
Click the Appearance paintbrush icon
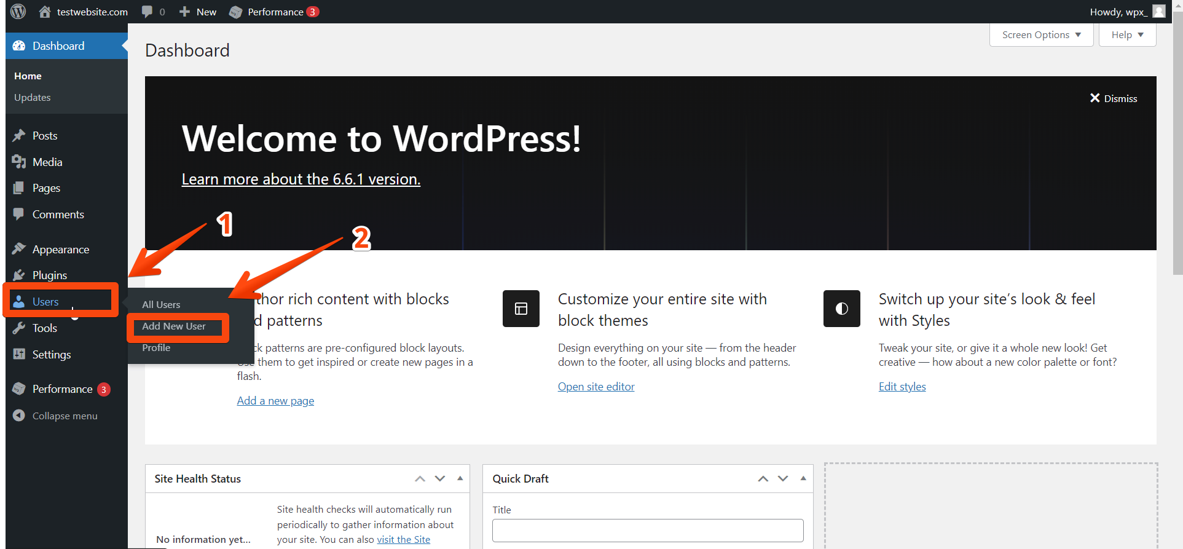pos(19,249)
